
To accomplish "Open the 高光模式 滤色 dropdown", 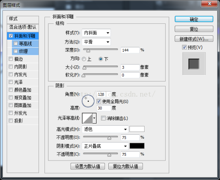I will pyautogui.click(x=105, y=129).
